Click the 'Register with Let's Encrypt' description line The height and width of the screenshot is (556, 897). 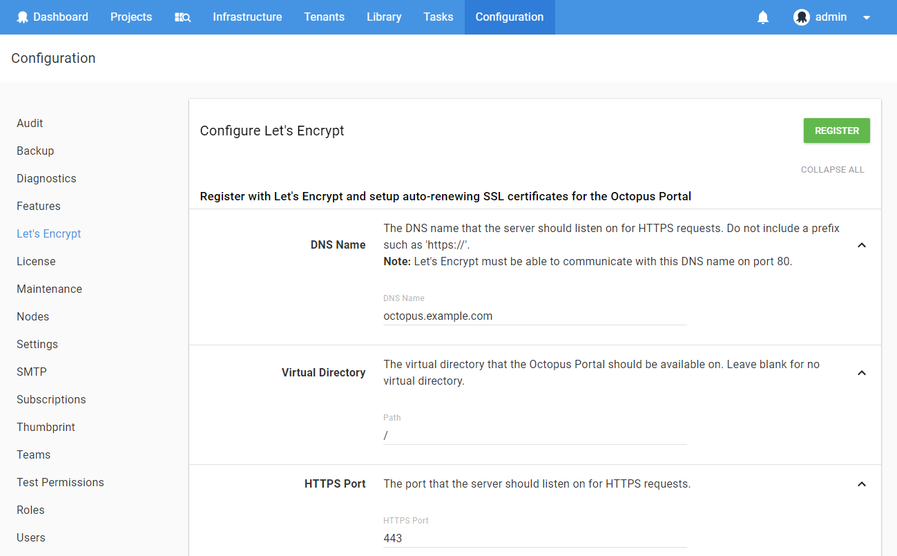tap(445, 196)
